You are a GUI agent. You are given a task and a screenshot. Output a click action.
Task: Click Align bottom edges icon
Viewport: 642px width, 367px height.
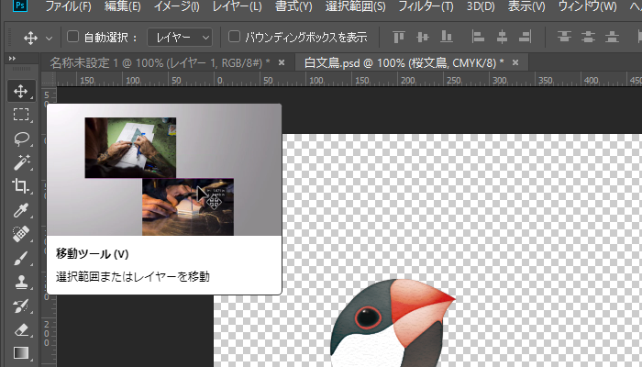(447, 38)
